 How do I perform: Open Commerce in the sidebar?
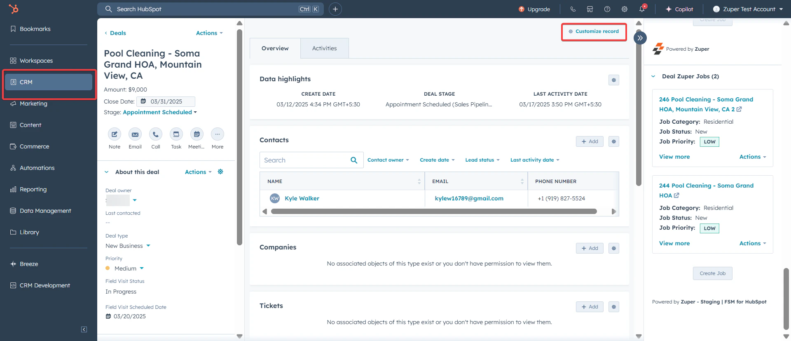point(29,146)
